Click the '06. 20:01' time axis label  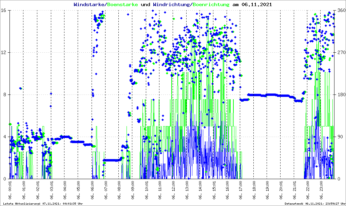[281, 190]
